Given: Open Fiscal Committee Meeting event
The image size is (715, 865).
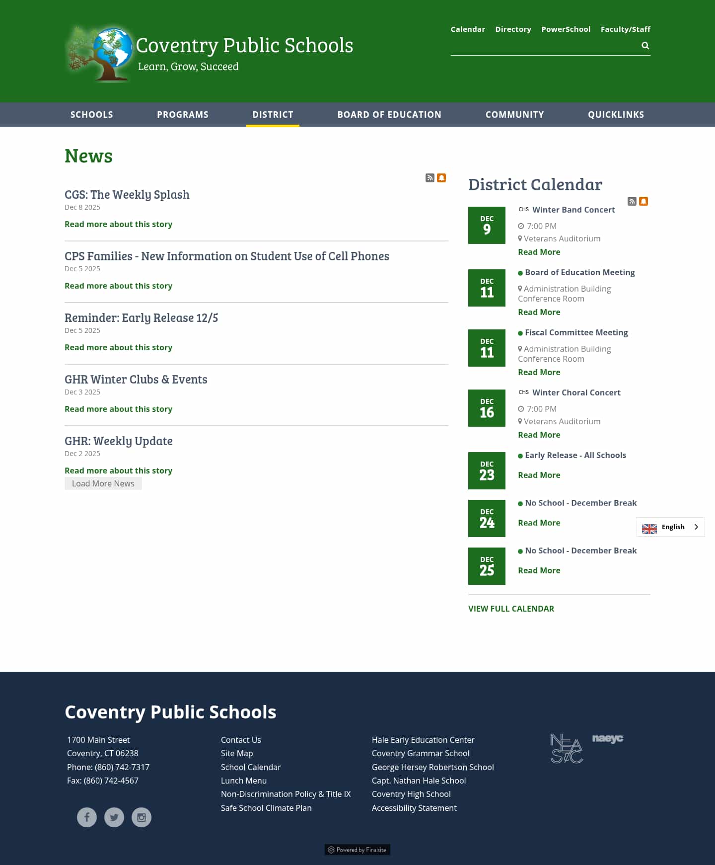Looking at the screenshot, I should [x=576, y=332].
